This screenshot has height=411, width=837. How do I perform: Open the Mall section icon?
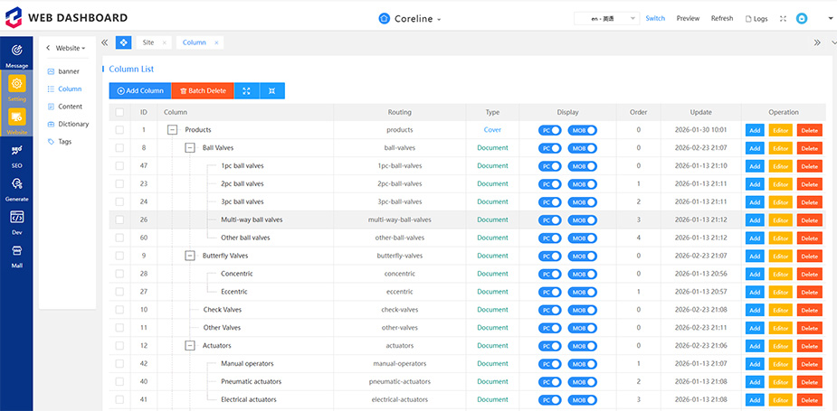point(16,255)
